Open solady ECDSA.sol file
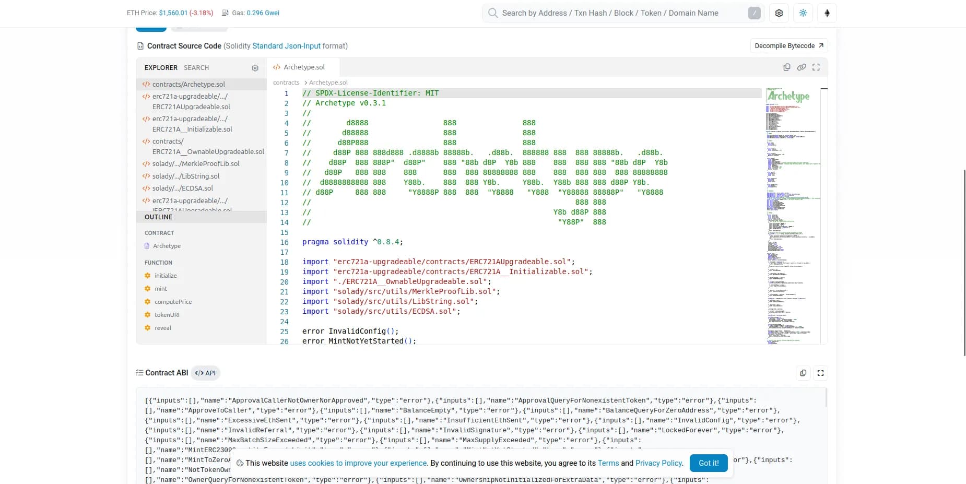 [x=202, y=188]
